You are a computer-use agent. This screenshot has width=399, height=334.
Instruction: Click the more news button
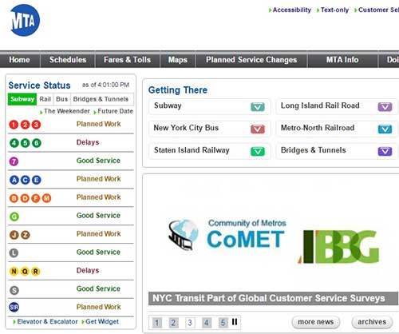click(316, 322)
